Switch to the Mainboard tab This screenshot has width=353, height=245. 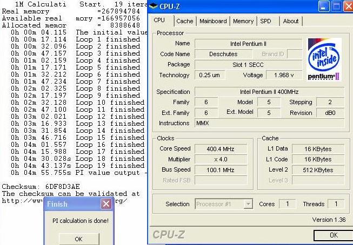tap(213, 21)
